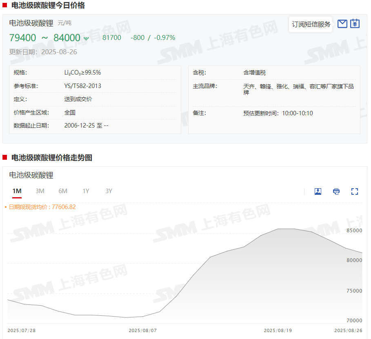This screenshot has width=371, height=339.
Task: Click the 订阅短信服务 tooltip label
Action: [311, 24]
